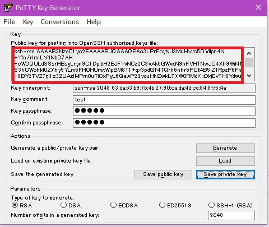Click the Generate button
The height and width of the screenshot is (227, 269).
225,148
